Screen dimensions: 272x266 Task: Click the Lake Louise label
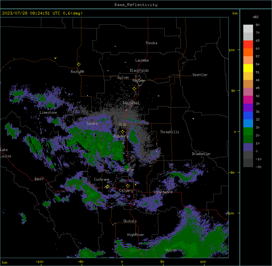coord(5,153)
